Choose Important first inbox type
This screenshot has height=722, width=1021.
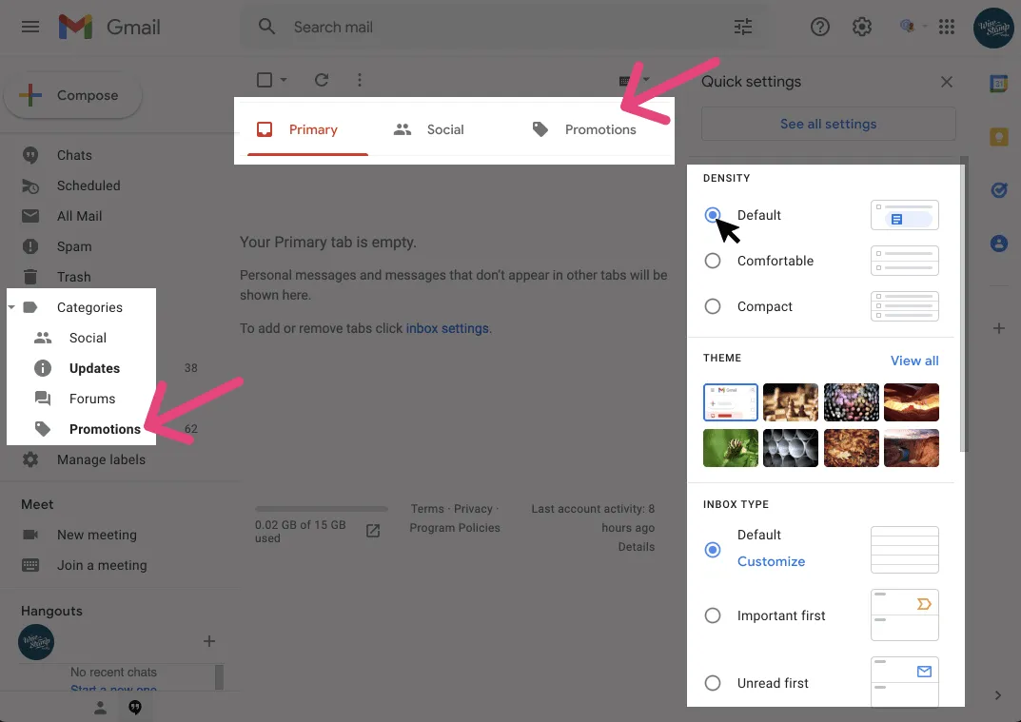click(x=713, y=615)
